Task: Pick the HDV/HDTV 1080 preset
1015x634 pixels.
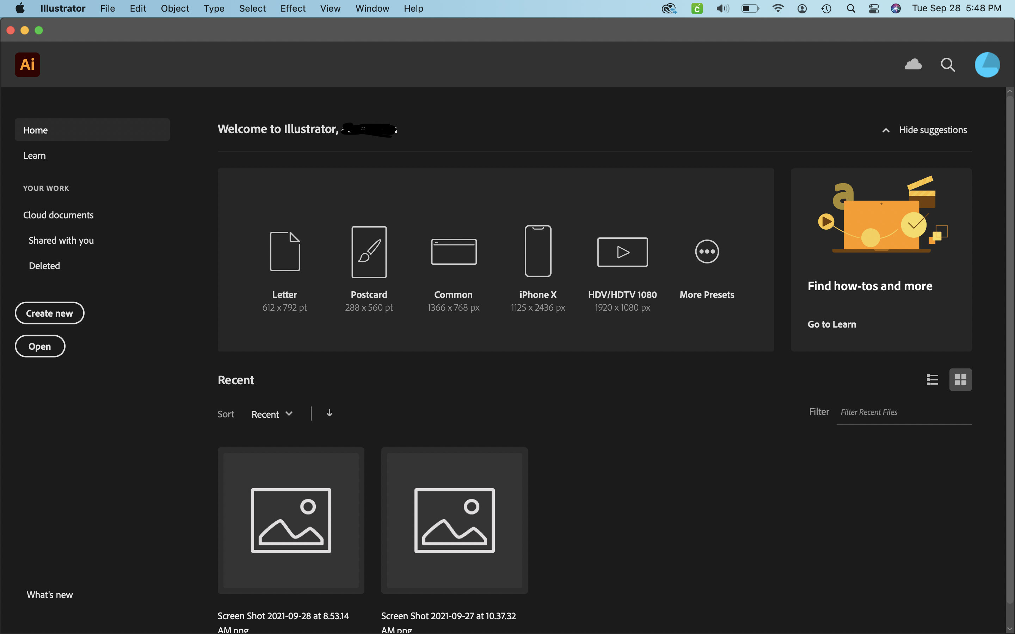Action: point(622,251)
